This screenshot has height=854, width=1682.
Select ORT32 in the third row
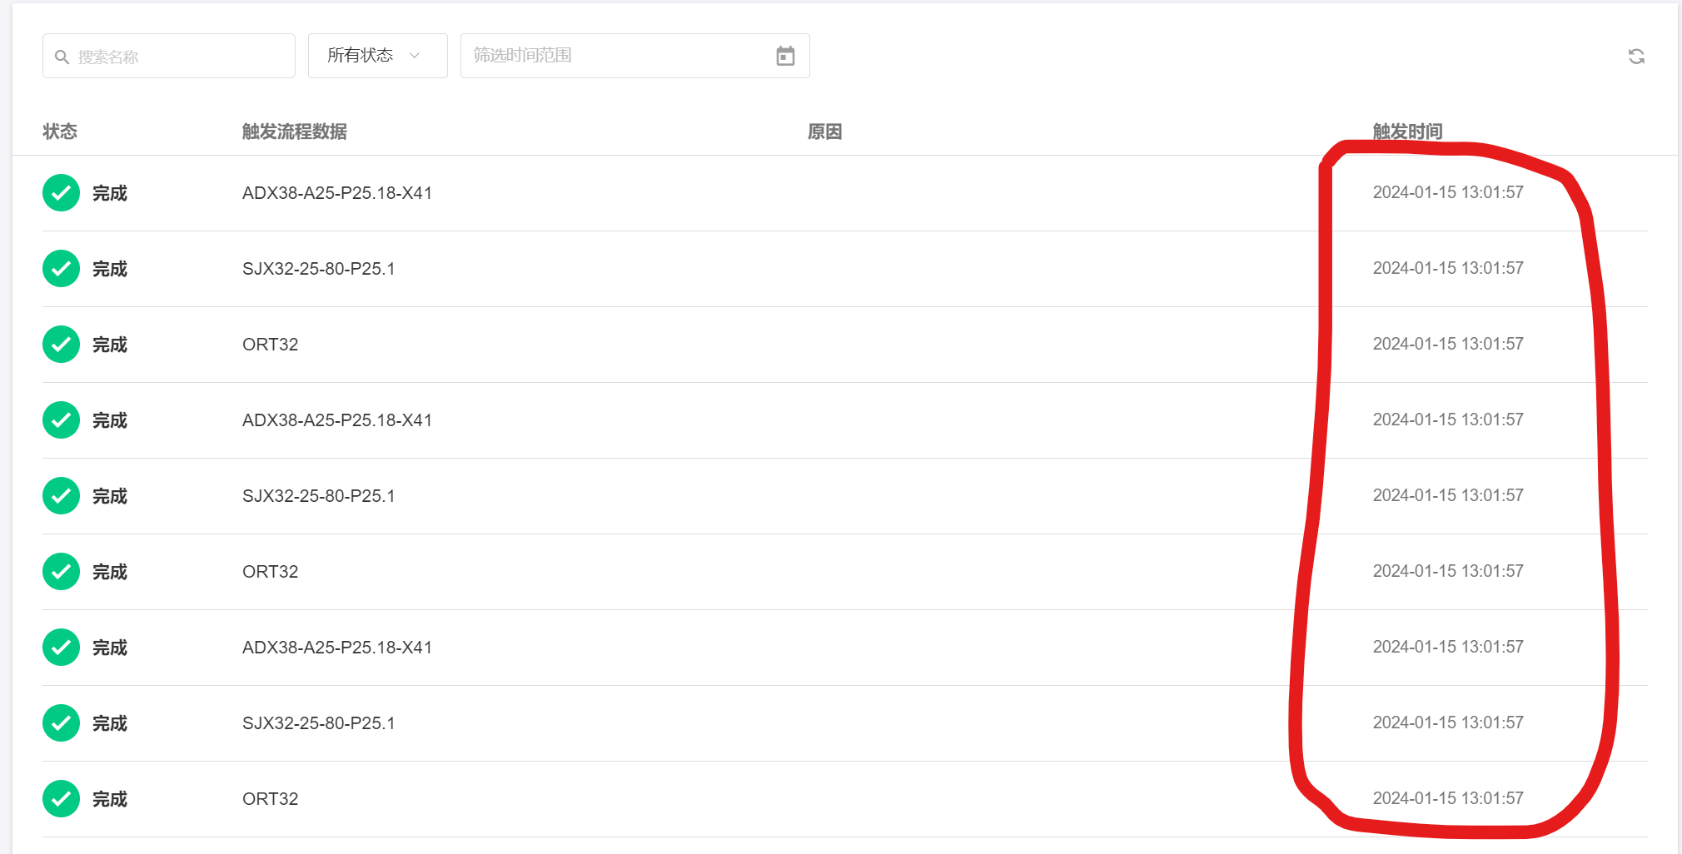tap(271, 345)
